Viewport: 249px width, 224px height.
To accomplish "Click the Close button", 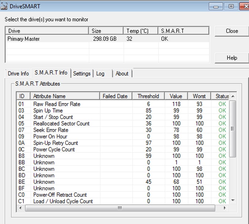I will click(232, 31).
